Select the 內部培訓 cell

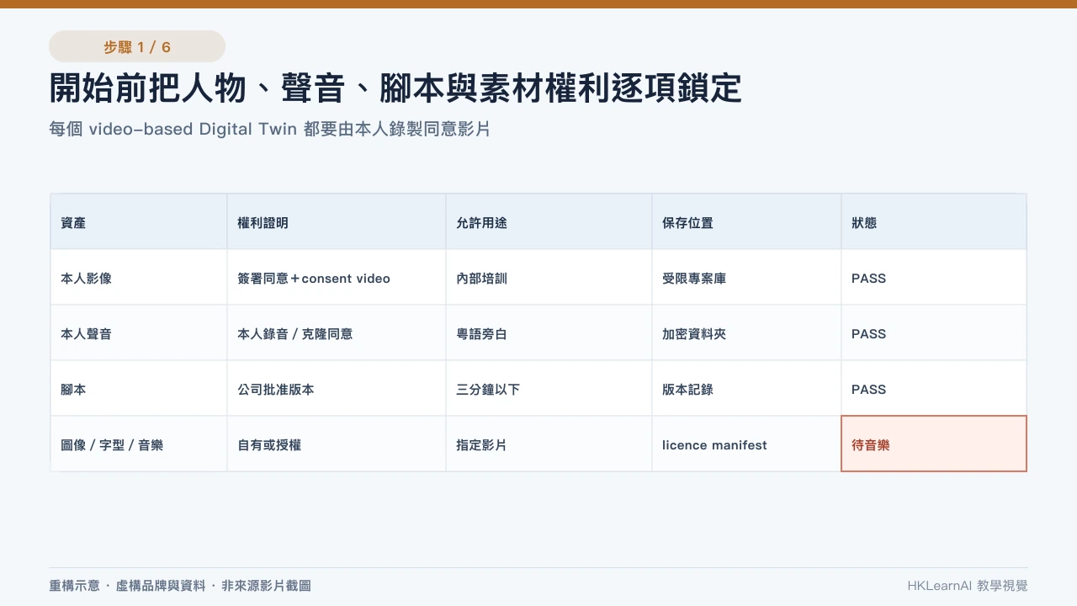(x=549, y=278)
